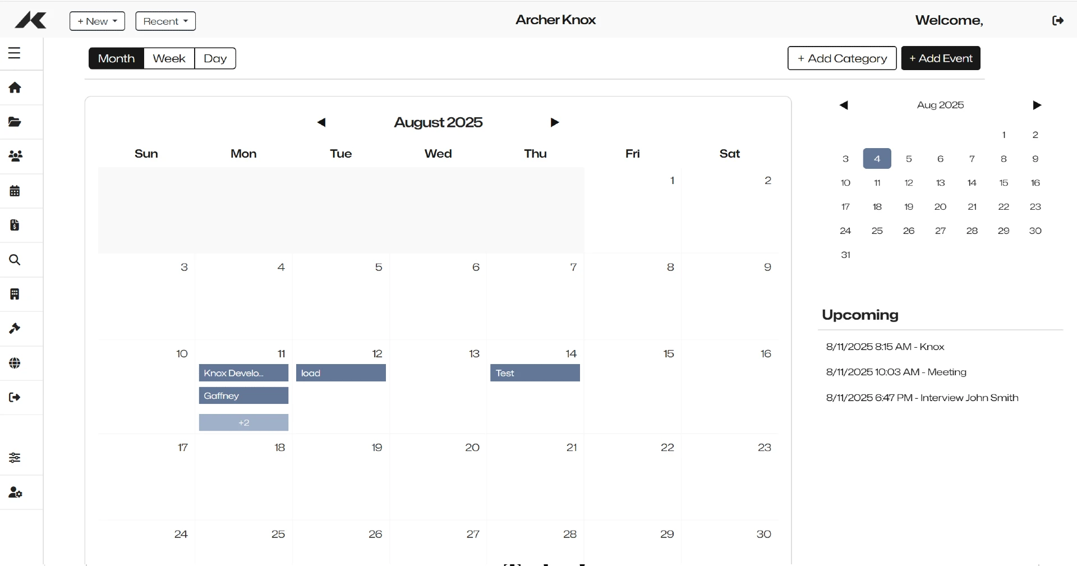This screenshot has height=566, width=1077.
Task: Open the invoice dollar icon in sidebar
Action: (15, 226)
